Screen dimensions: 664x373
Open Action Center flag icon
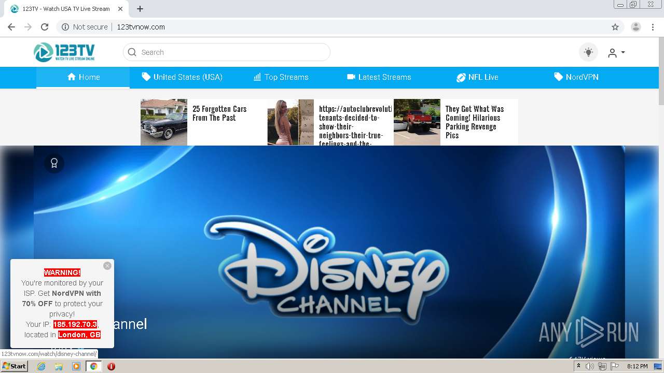coord(615,366)
